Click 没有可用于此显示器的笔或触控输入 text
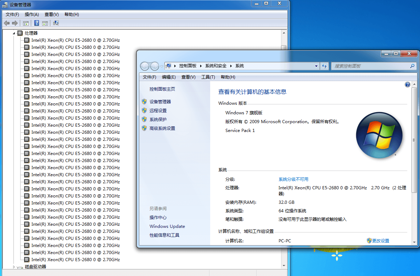The height and width of the screenshot is (276, 420). 312,219
